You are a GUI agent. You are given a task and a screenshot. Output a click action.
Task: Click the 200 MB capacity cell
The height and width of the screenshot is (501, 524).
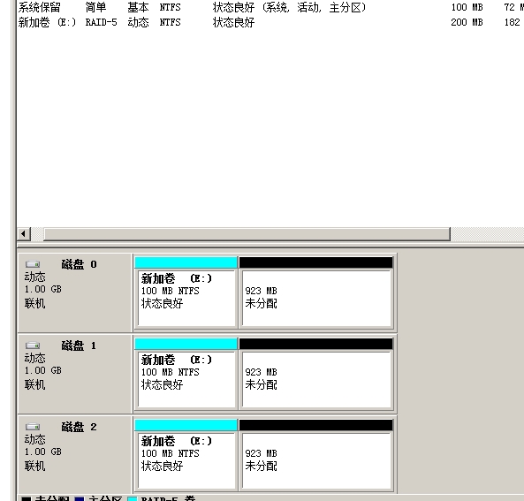tap(467, 22)
